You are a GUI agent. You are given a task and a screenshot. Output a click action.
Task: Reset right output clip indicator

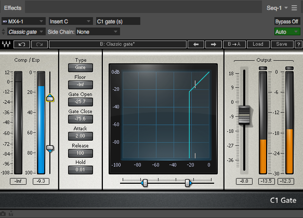click(289, 69)
